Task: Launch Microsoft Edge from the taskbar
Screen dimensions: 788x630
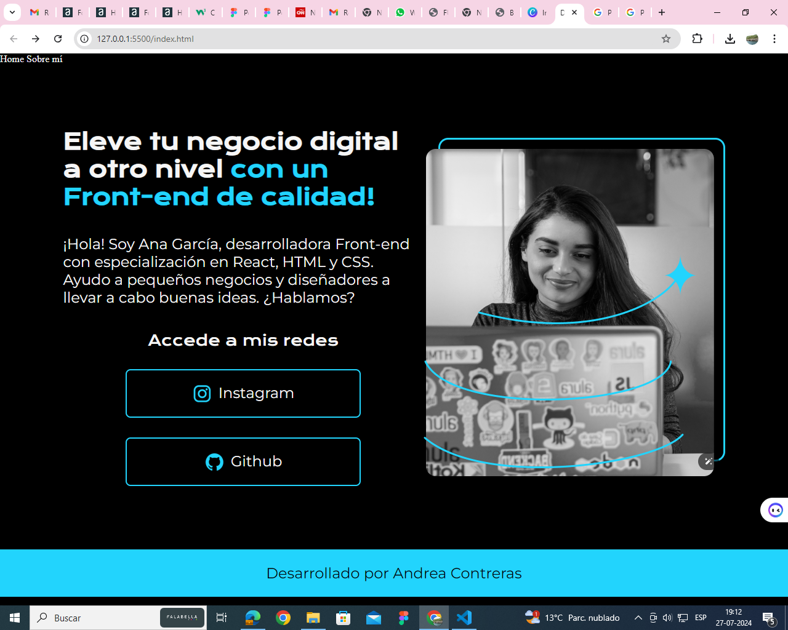Action: click(x=253, y=618)
